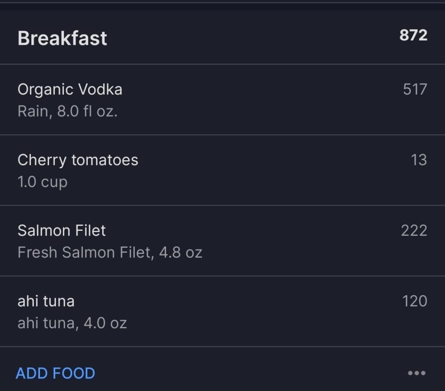This screenshot has width=445, height=391.
Task: Tap the Rain, 8.0 fl oz. serving detail
Action: tap(69, 111)
